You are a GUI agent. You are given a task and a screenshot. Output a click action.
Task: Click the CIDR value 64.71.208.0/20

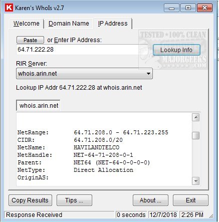[98, 140]
